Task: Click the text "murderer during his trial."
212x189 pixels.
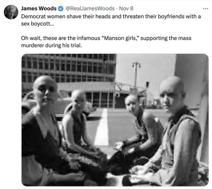Action: [51, 45]
